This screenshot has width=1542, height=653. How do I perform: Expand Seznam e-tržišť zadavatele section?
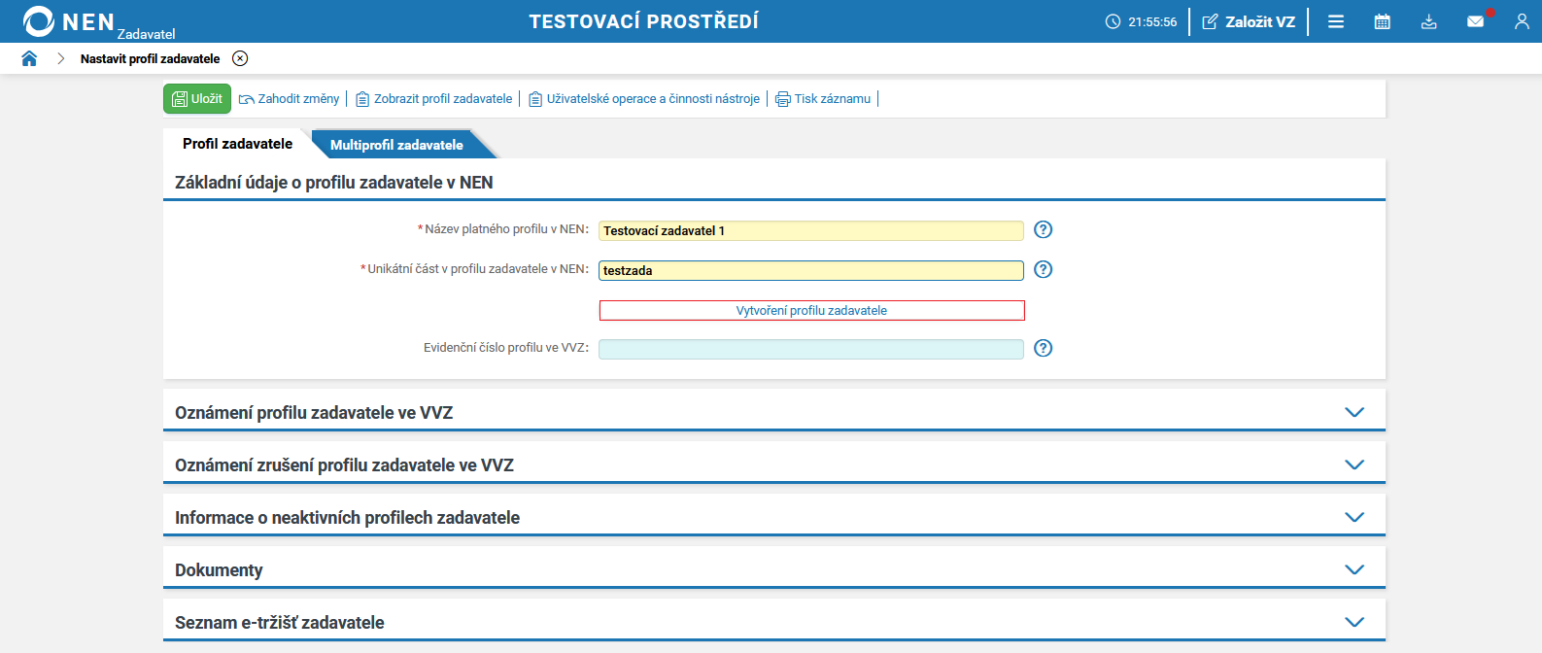pyautogui.click(x=1354, y=622)
